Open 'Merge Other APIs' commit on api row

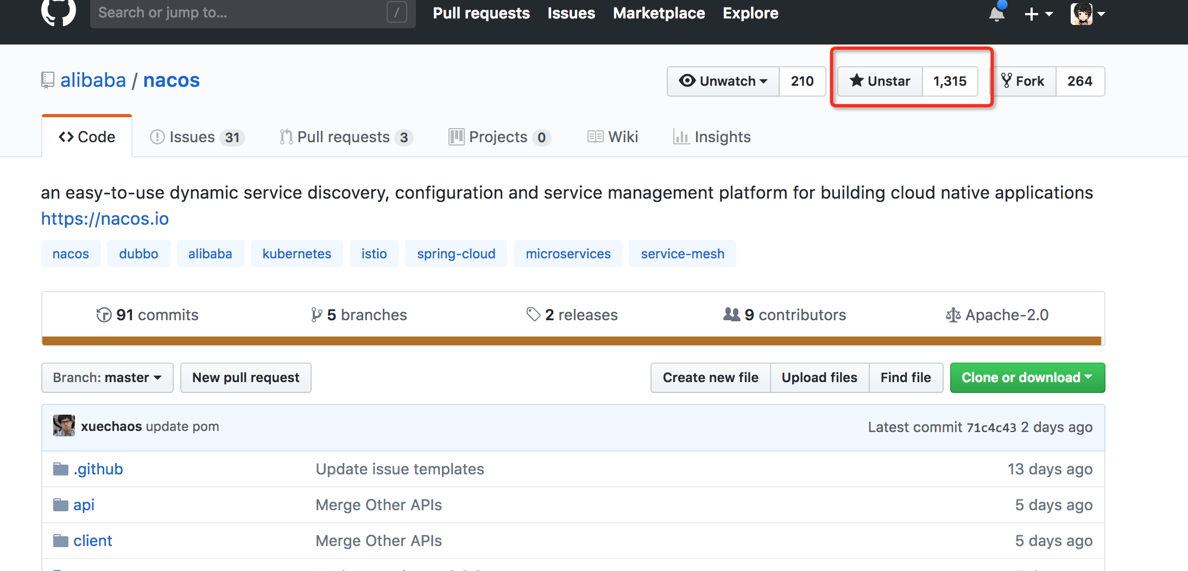point(378,505)
